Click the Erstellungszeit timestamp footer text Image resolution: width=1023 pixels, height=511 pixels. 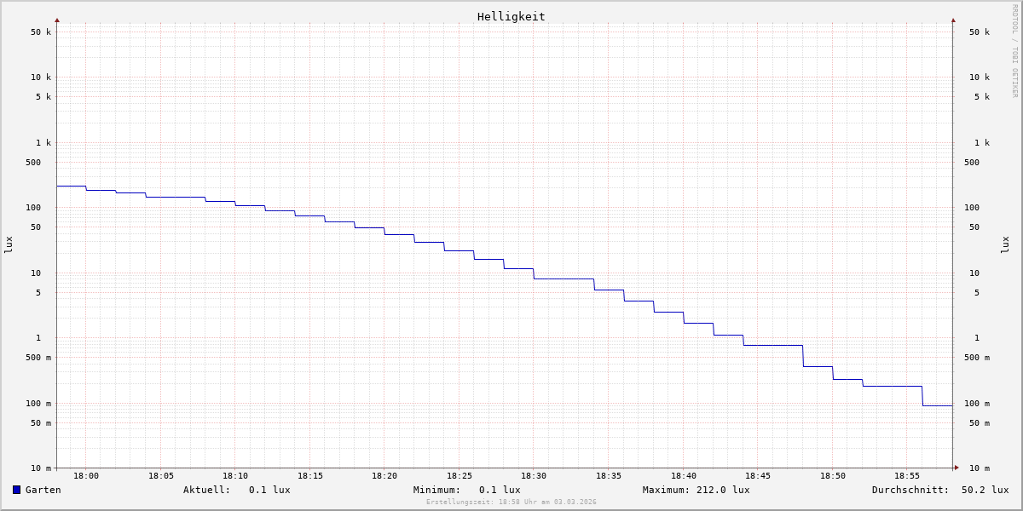(x=511, y=502)
